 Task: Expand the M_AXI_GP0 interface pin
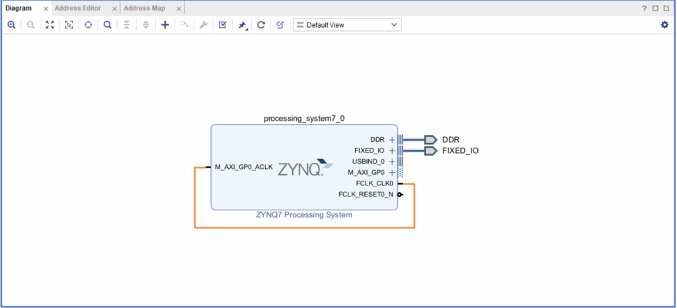(x=392, y=172)
